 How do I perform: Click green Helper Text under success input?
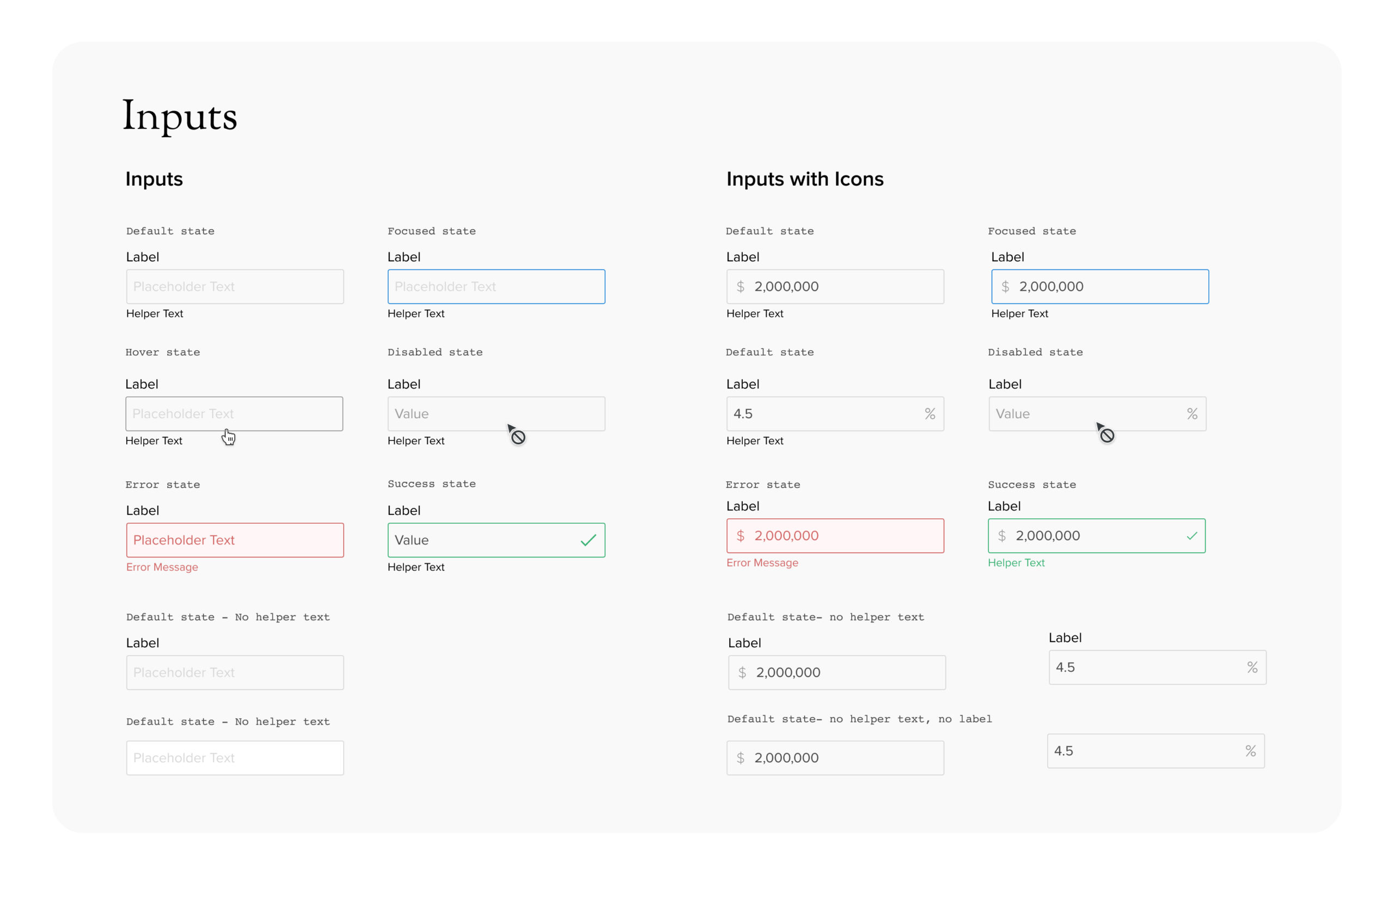(1016, 563)
